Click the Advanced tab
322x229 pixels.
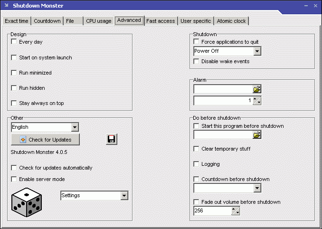coord(129,20)
